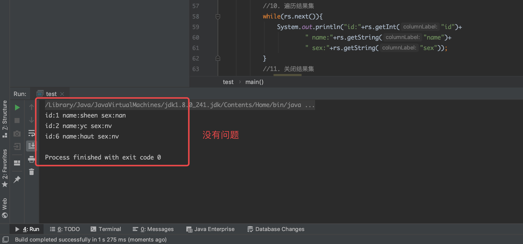
Task: Click the Stop process square icon
Action: [17, 120]
